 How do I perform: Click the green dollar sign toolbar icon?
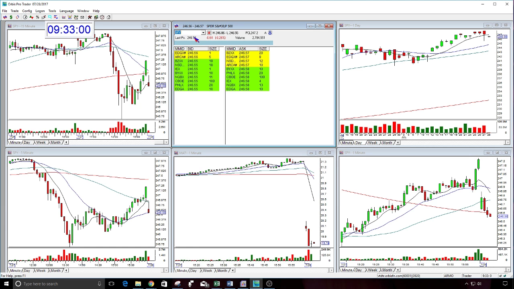[11, 17]
